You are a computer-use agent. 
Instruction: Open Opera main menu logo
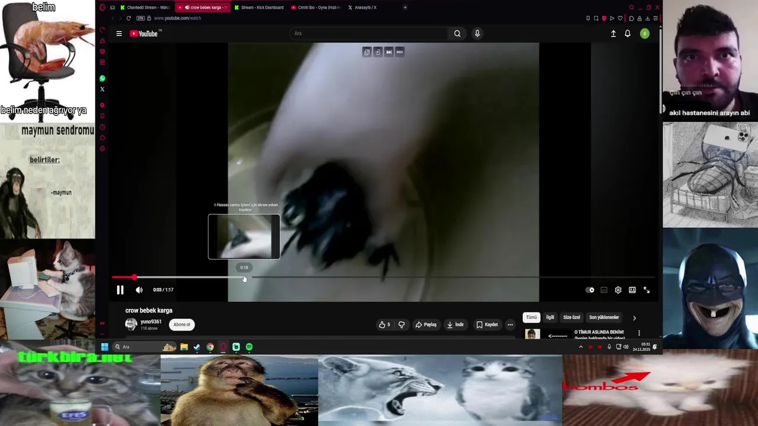tap(102, 8)
